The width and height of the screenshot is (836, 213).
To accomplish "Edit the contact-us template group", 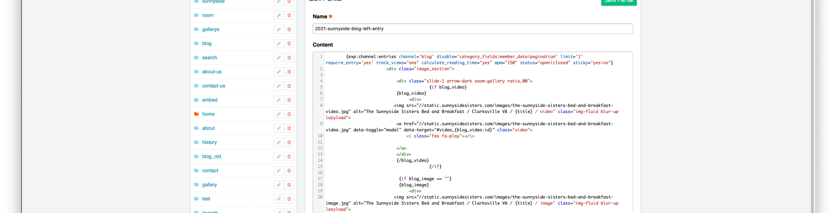I will 279,86.
